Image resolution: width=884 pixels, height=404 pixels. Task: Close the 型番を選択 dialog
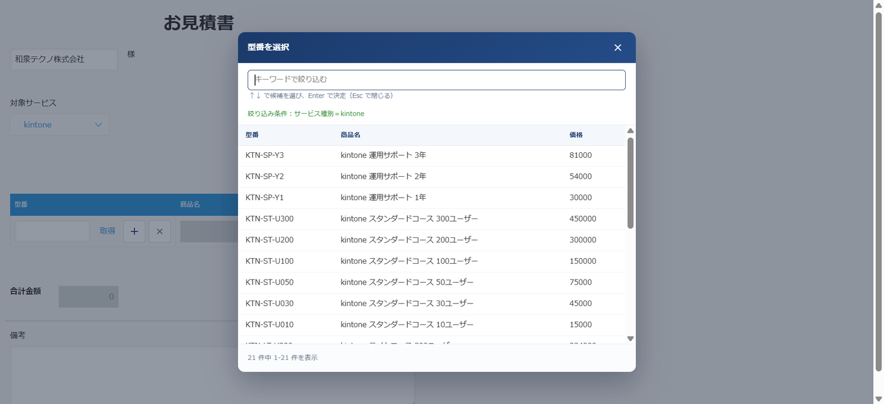point(618,47)
